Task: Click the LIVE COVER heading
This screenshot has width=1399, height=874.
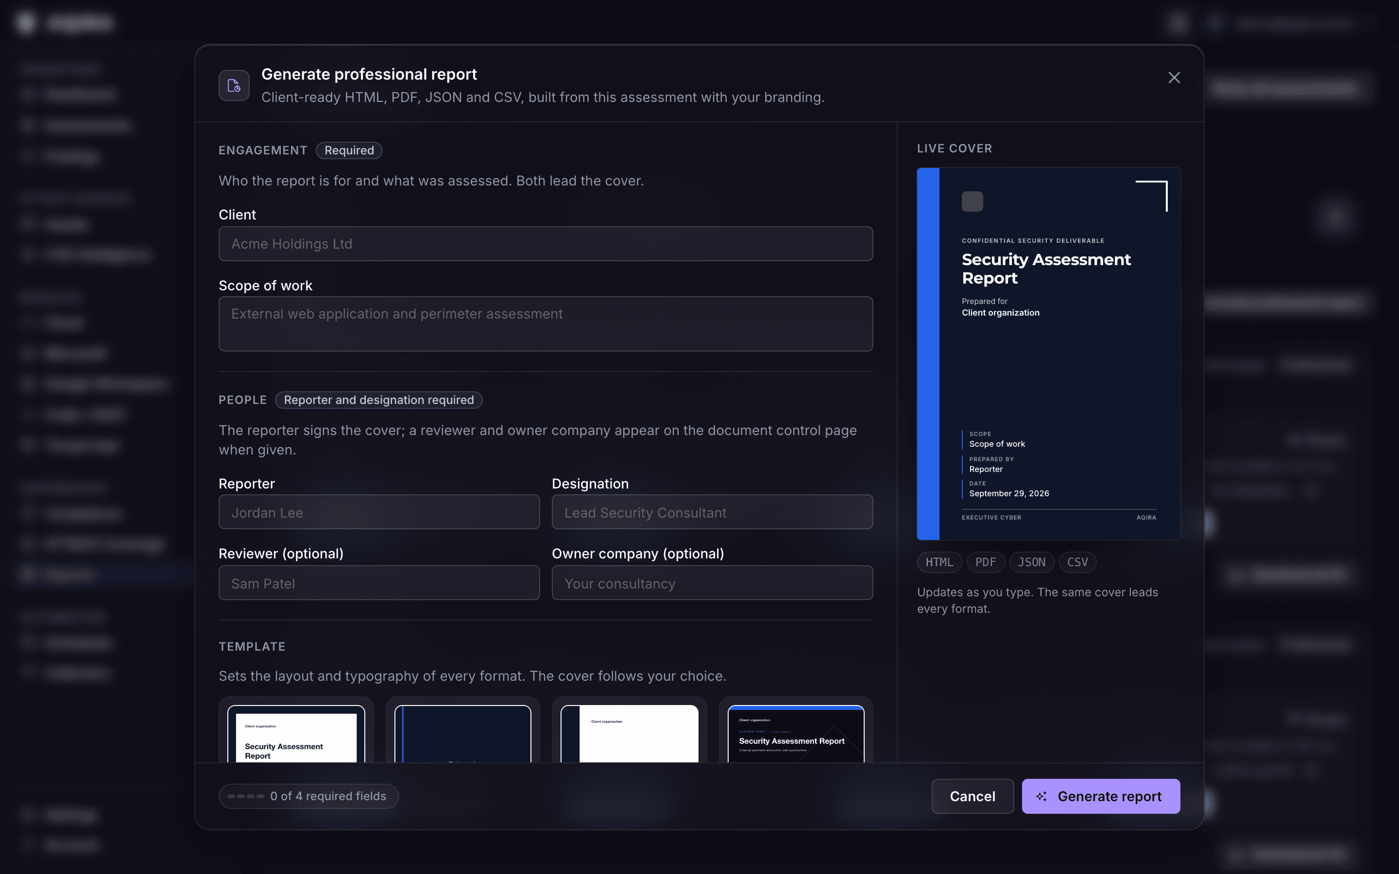Action: [x=954, y=149]
